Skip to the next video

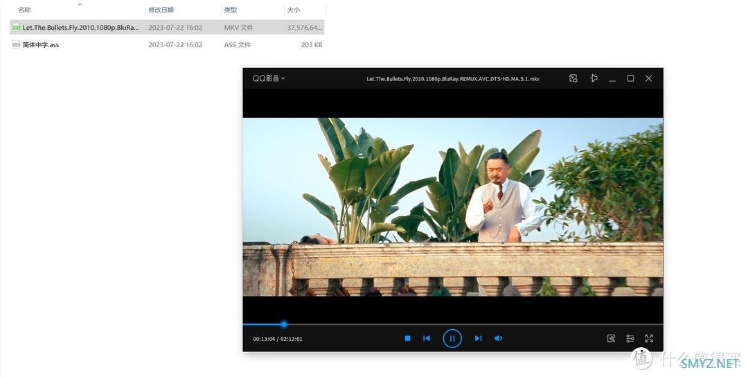pyautogui.click(x=478, y=338)
